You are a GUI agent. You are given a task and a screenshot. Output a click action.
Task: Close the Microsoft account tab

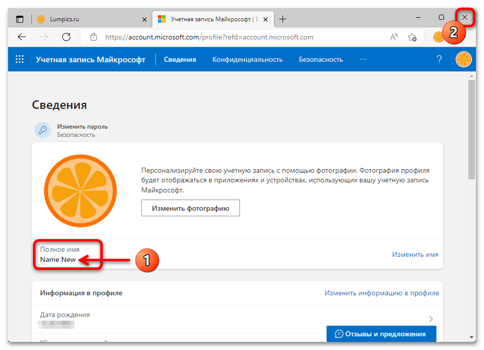[265, 19]
